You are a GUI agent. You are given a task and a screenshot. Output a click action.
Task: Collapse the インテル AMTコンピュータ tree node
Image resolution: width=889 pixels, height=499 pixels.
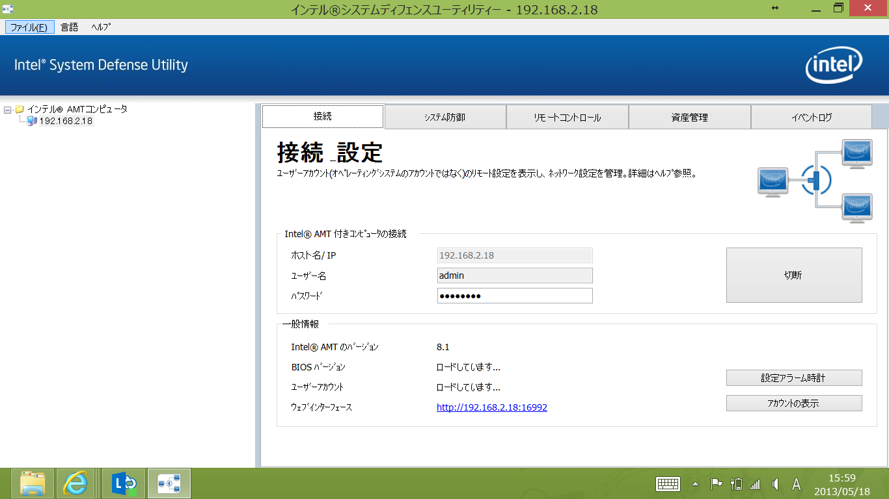point(7,110)
